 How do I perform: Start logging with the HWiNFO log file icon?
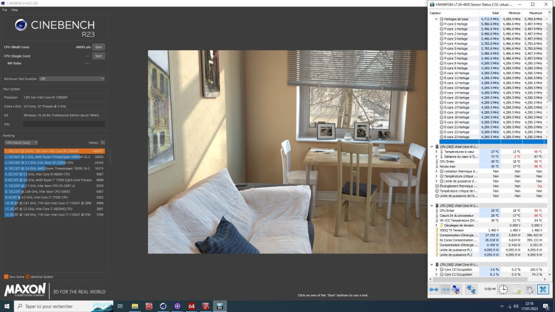(x=517, y=290)
